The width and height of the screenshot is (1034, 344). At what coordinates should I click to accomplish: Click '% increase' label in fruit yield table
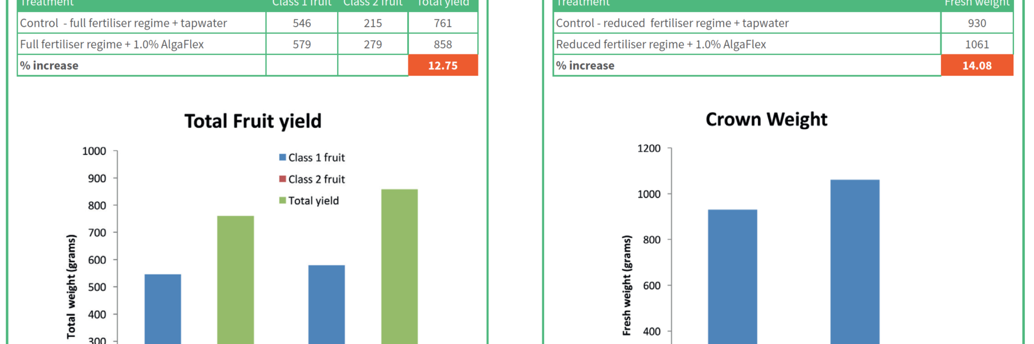coord(49,65)
